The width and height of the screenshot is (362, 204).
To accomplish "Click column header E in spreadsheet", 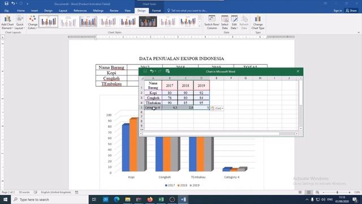I will (x=216, y=78).
